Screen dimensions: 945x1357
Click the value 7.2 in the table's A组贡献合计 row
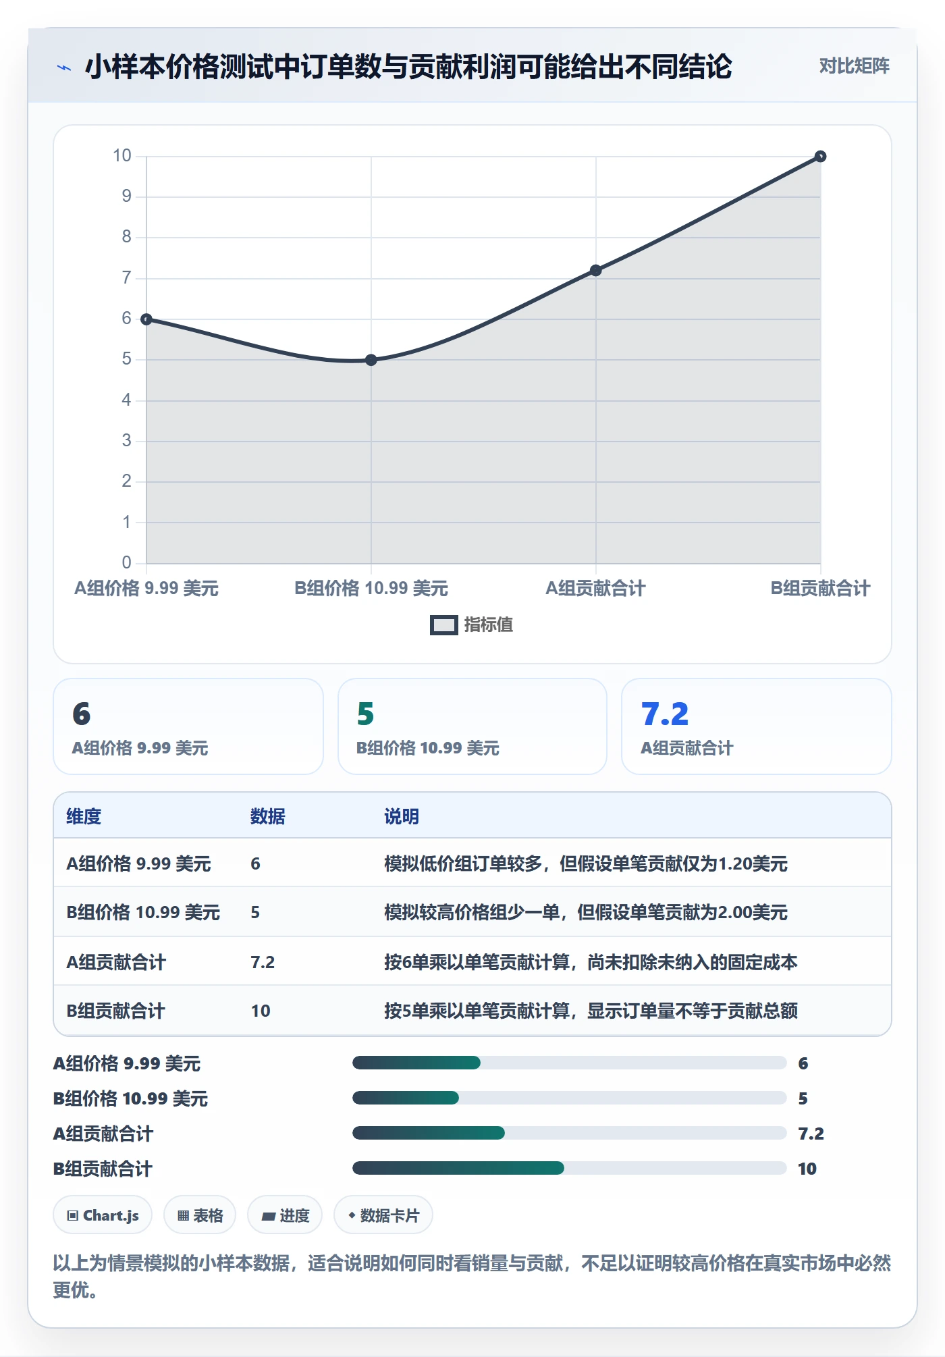263,962
